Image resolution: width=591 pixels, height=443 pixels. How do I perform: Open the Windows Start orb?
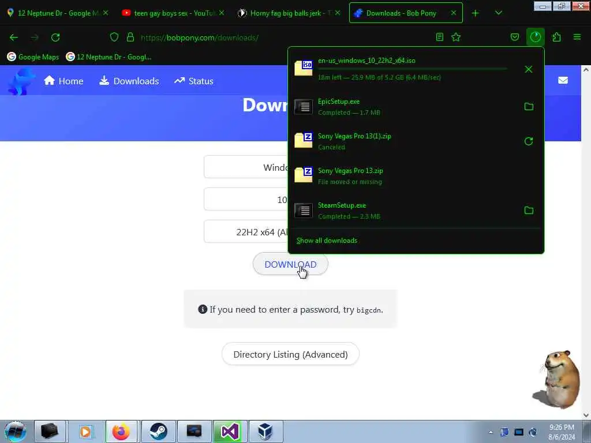coord(16,431)
